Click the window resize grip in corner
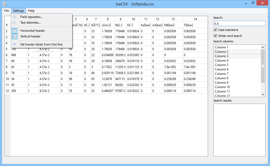Viewport: 270px width, 166px height. pyautogui.click(x=266, y=162)
